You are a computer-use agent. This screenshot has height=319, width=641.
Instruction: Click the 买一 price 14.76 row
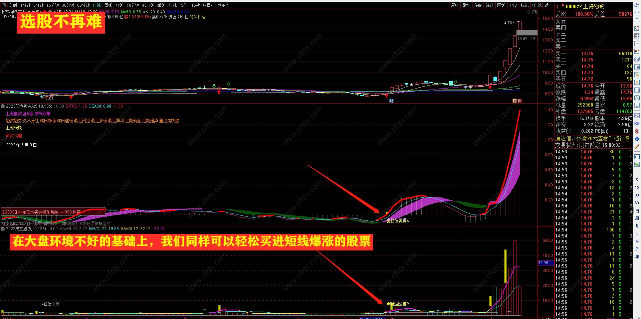point(594,53)
